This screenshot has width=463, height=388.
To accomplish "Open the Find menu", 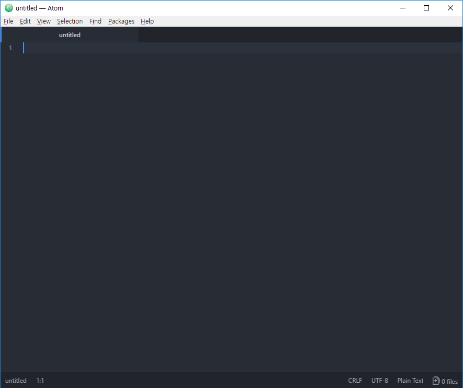I will pyautogui.click(x=95, y=21).
